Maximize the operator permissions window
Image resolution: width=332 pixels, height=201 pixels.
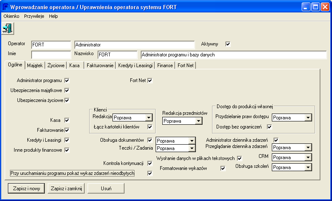point(315,7)
